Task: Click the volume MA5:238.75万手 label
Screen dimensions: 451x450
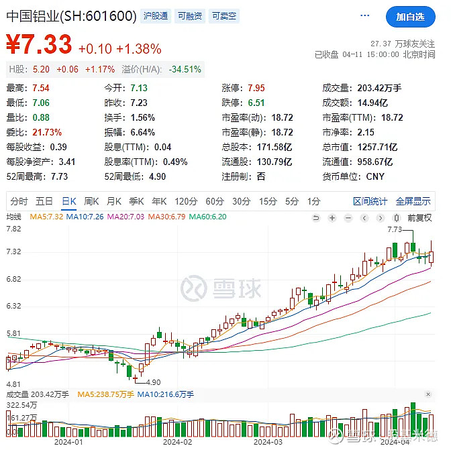Action: [x=106, y=394]
